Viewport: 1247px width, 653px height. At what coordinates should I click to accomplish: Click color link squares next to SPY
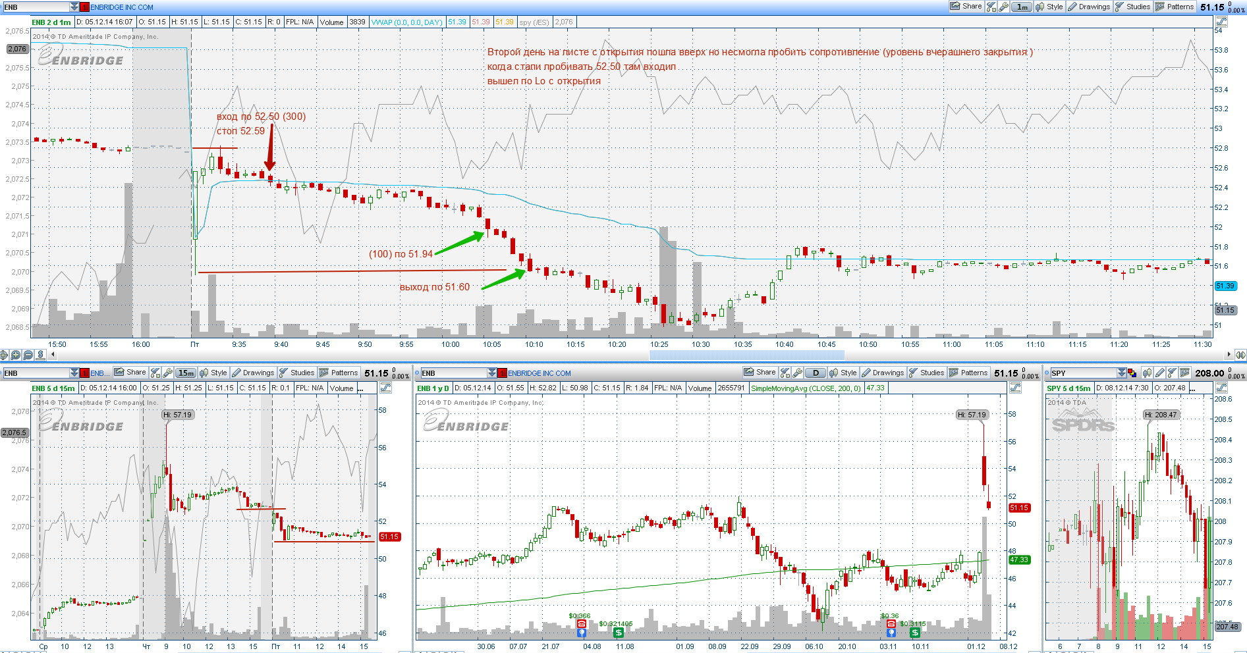1132,373
